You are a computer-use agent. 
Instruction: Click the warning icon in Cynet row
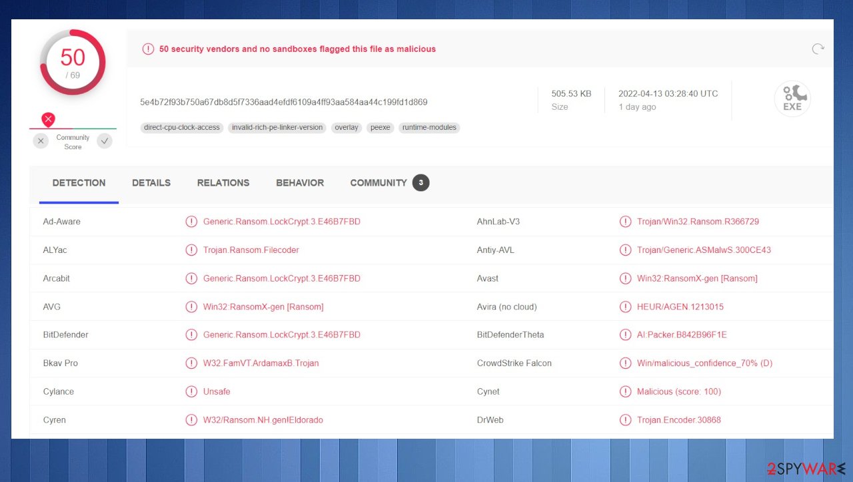(625, 391)
